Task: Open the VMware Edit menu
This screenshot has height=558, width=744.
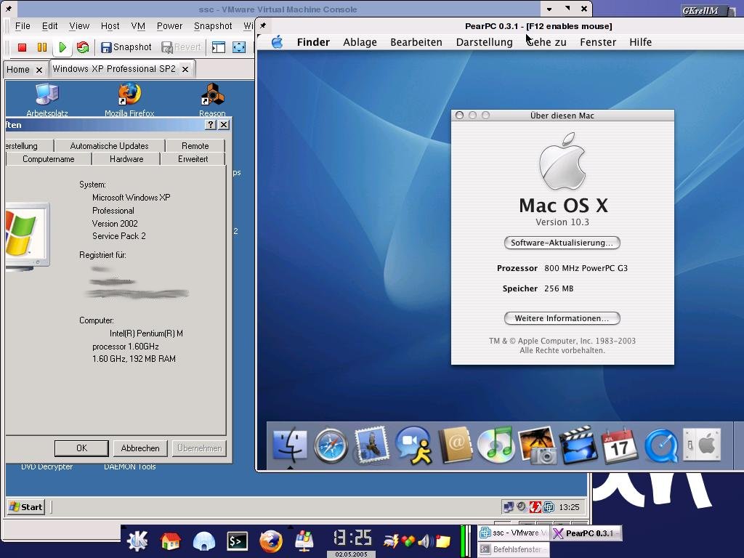Action: coord(50,26)
